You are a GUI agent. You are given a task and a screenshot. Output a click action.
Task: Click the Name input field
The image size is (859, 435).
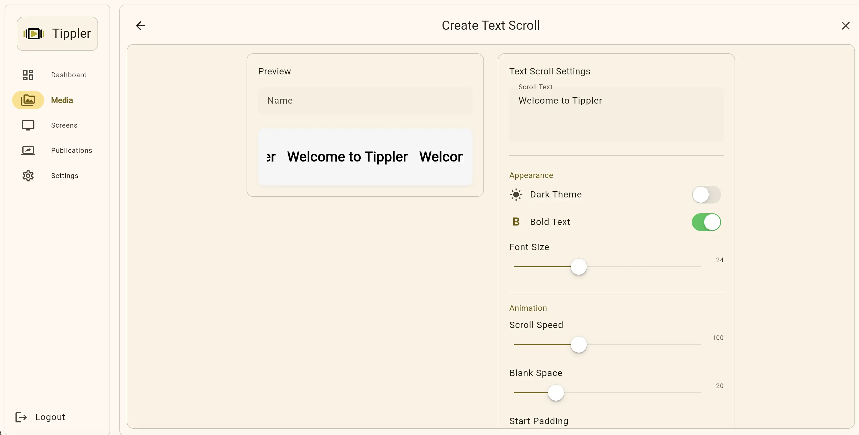coord(365,100)
